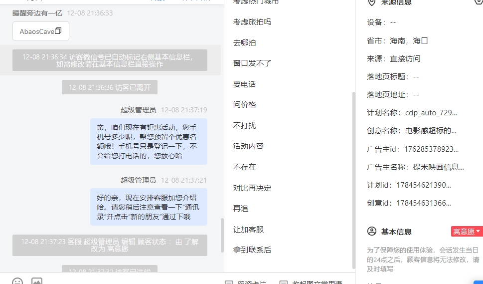
Task: Click the message starting 亲,咱们现在有钜惠活动
Action: point(149,142)
